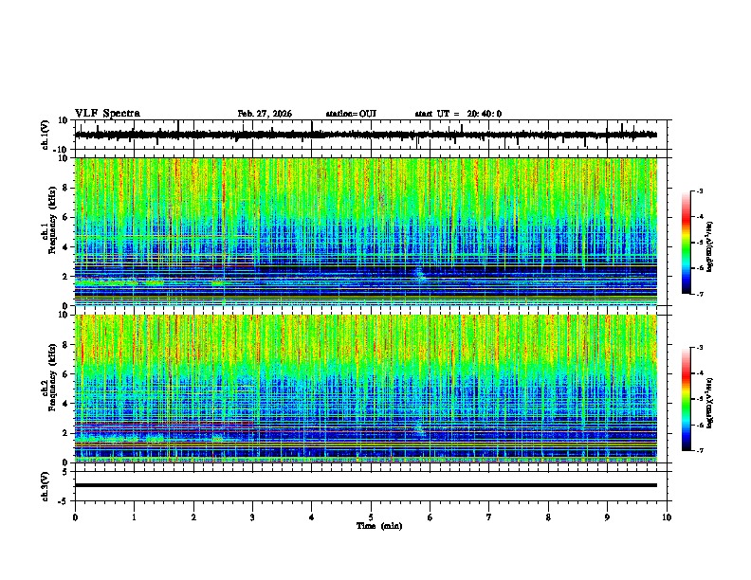The image size is (751, 580).
Task: Click the ch.1 spectrogram color scale bar
Action: (x=687, y=243)
